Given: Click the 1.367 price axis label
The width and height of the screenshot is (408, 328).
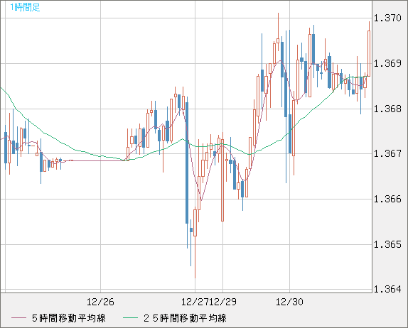Looking at the screenshot, I should coord(387,153).
